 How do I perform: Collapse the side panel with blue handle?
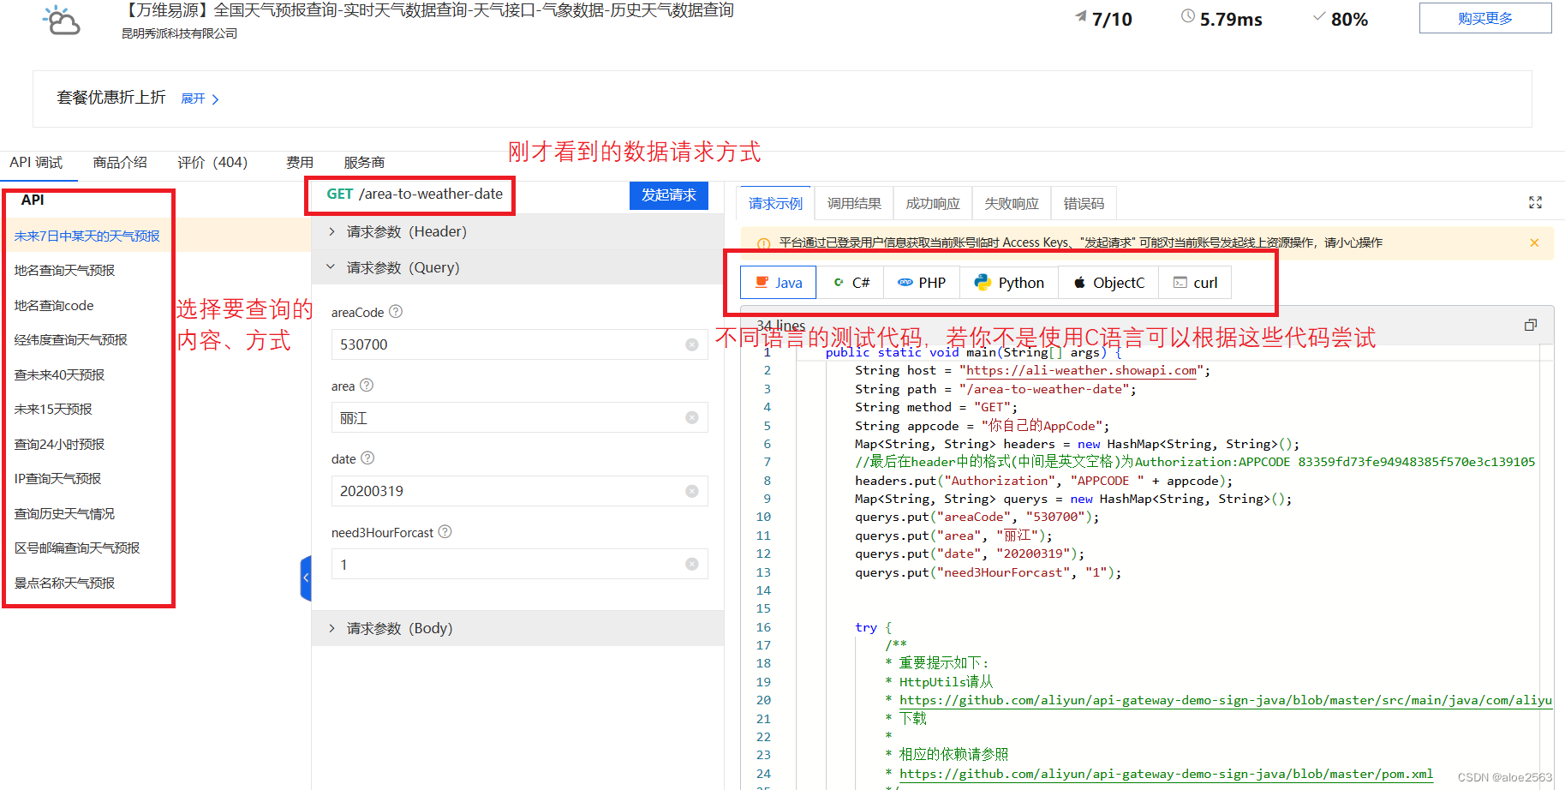coord(306,578)
